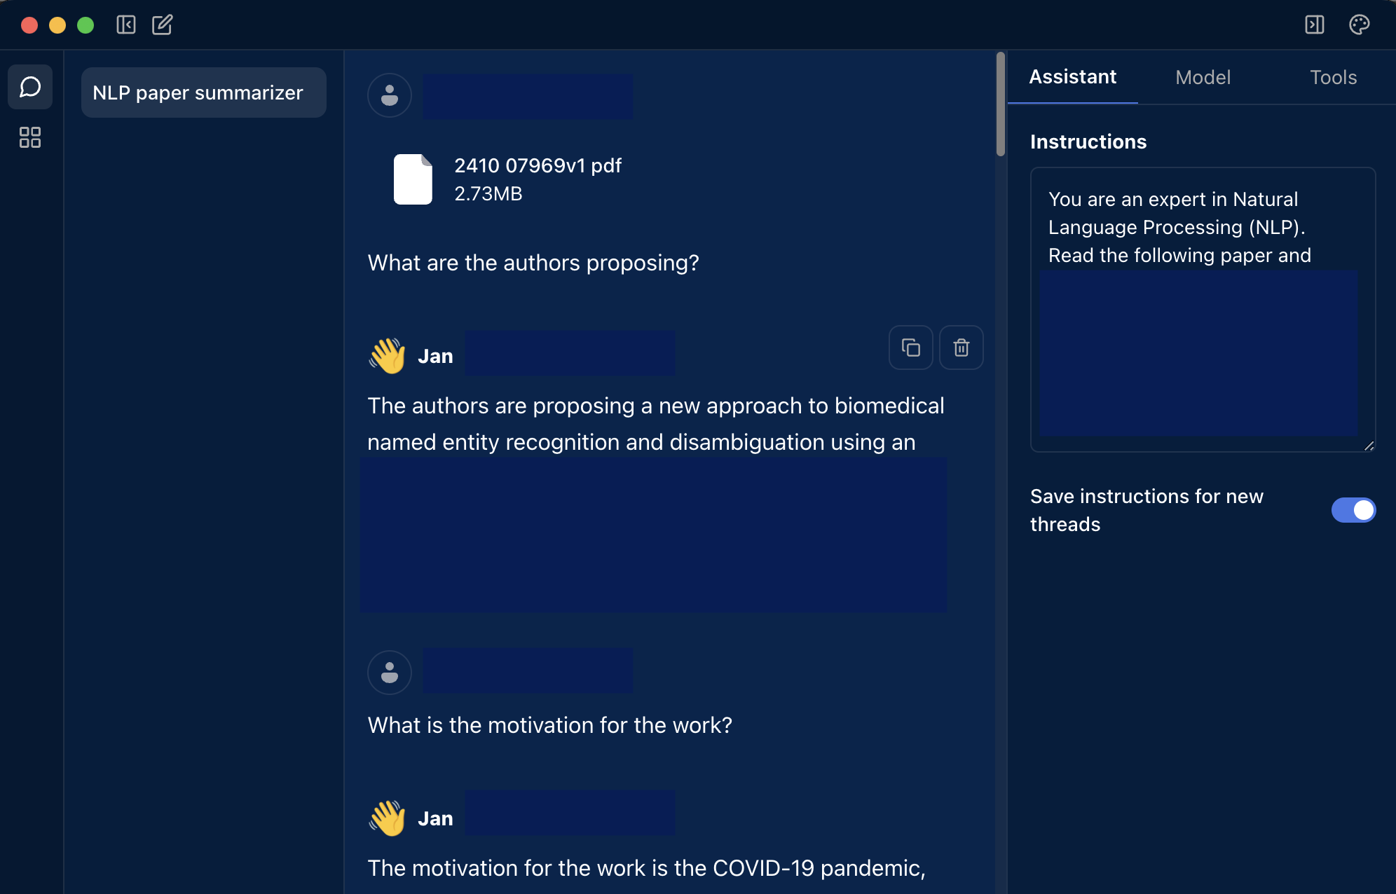Click the instructions textarea resize handle

tap(1369, 446)
